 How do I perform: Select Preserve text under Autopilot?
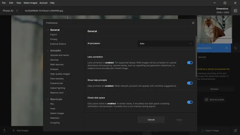[x=56, y=83]
